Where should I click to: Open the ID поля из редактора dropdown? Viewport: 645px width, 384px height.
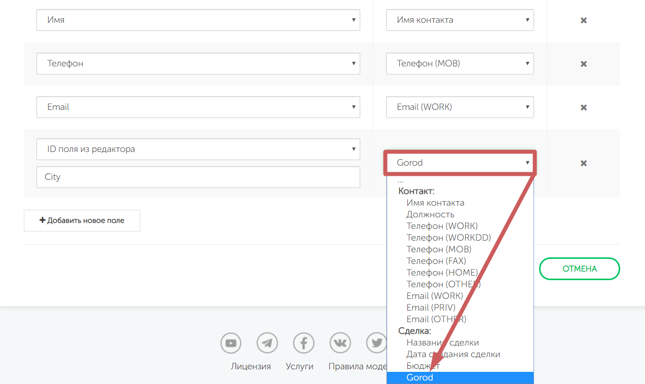pyautogui.click(x=198, y=149)
